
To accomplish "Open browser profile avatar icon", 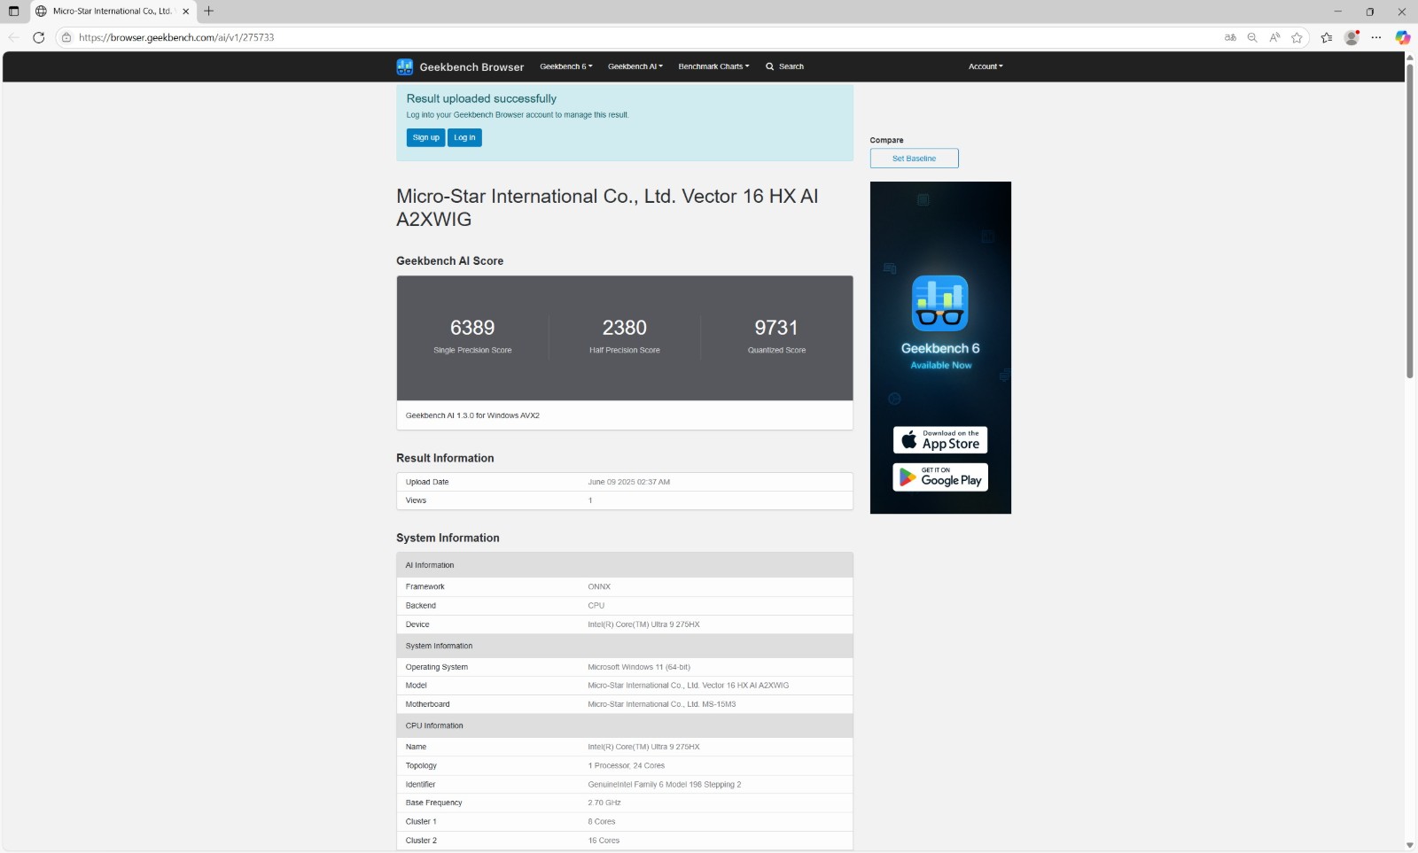I will 1352,37.
